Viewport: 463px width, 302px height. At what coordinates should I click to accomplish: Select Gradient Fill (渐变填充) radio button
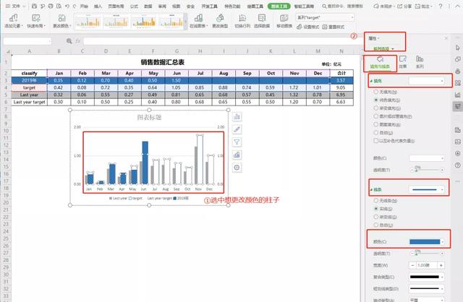pos(376,108)
